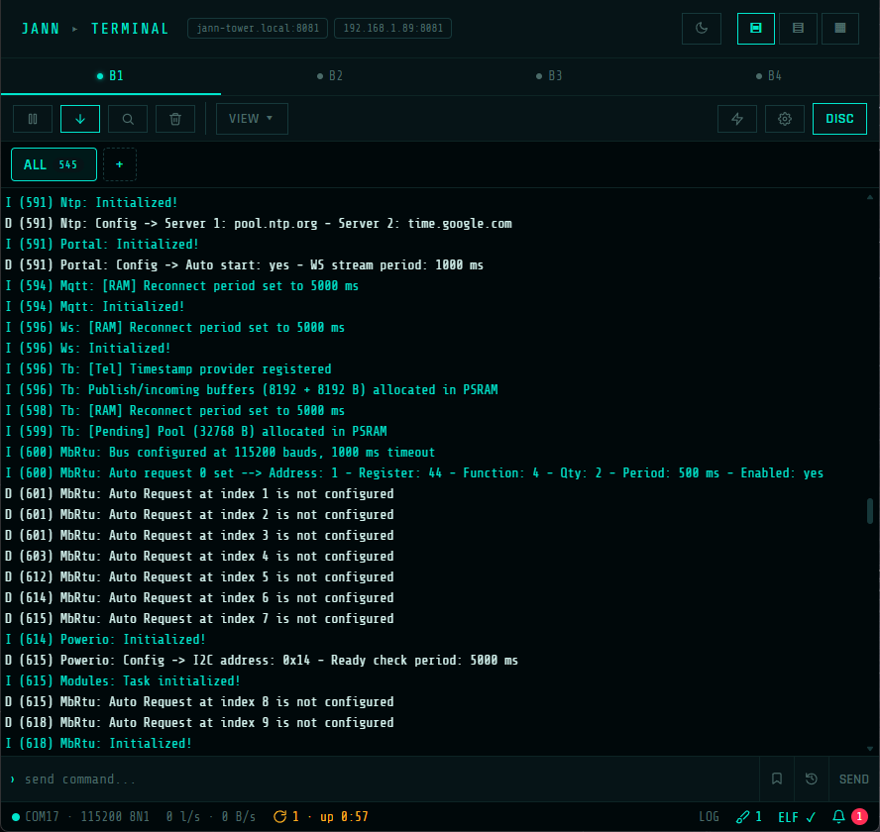Click 'Mqtt: Initialized!' log line

tap(95, 306)
